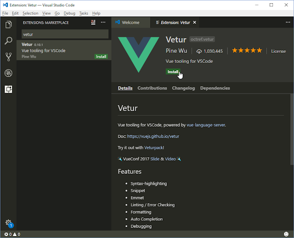Open the VueConf 2017 Video link
The image size is (294, 238).
point(170,159)
